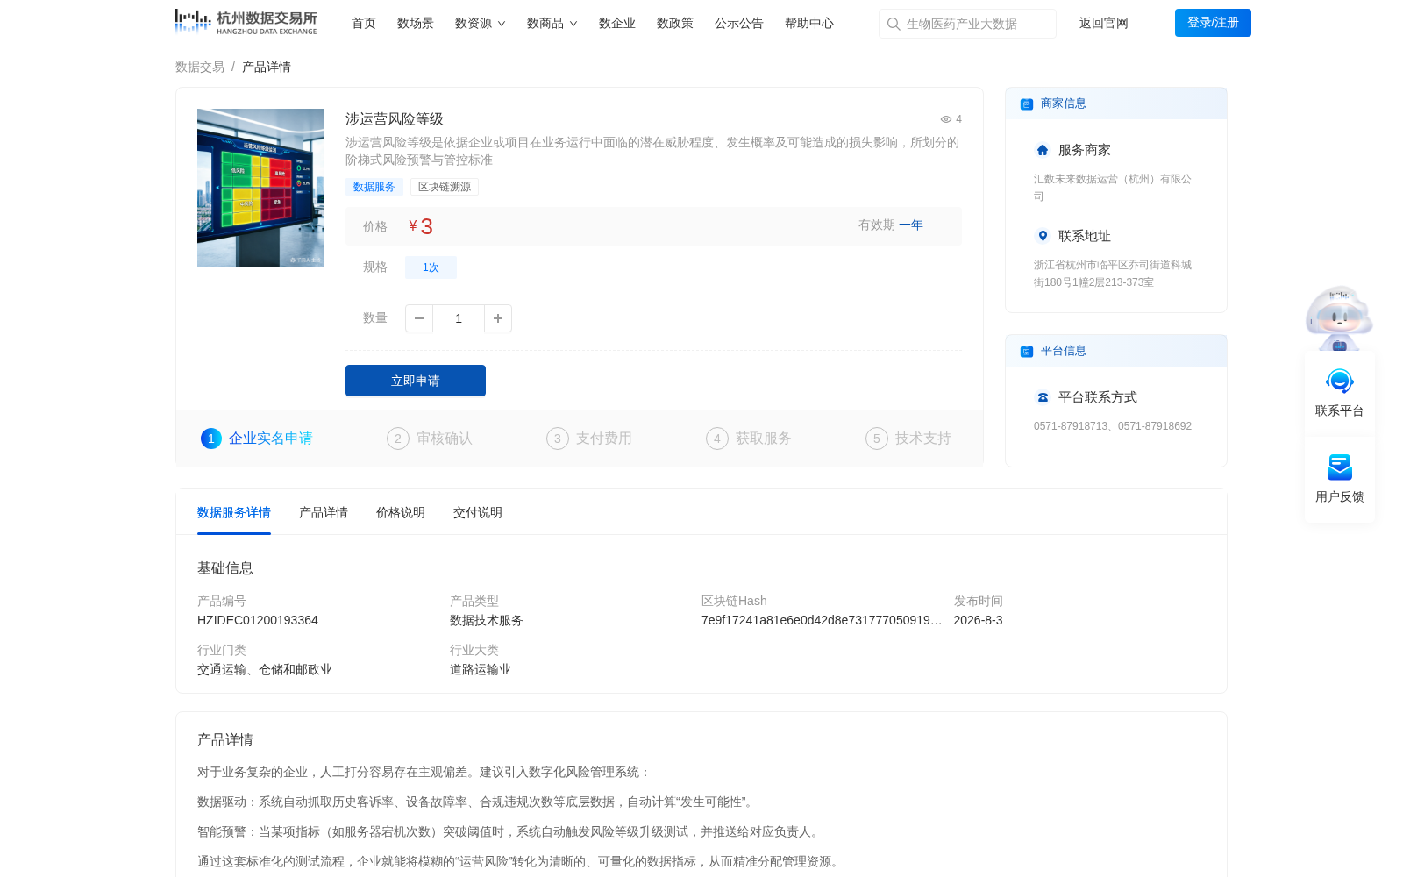This screenshot has height=877, width=1403.
Task: Click the 商家信息 header icon
Action: (1026, 103)
